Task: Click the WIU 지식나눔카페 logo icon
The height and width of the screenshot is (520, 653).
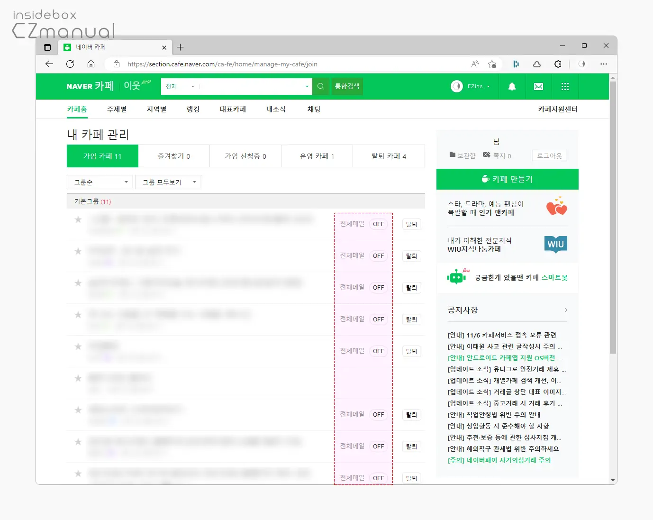Action: [x=555, y=244]
